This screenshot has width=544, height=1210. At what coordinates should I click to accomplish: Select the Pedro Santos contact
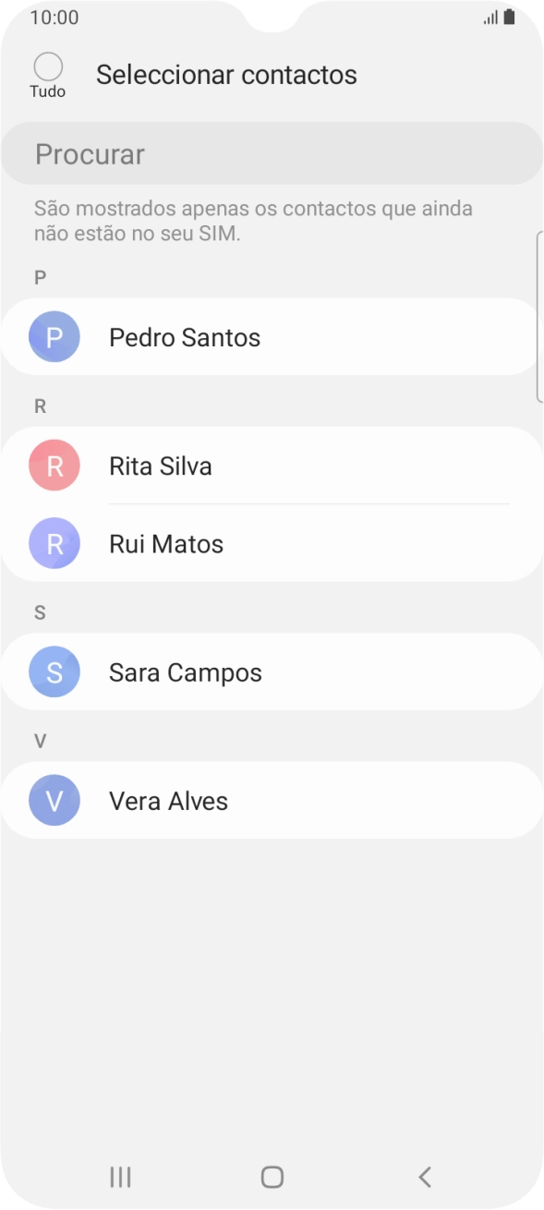point(231,337)
